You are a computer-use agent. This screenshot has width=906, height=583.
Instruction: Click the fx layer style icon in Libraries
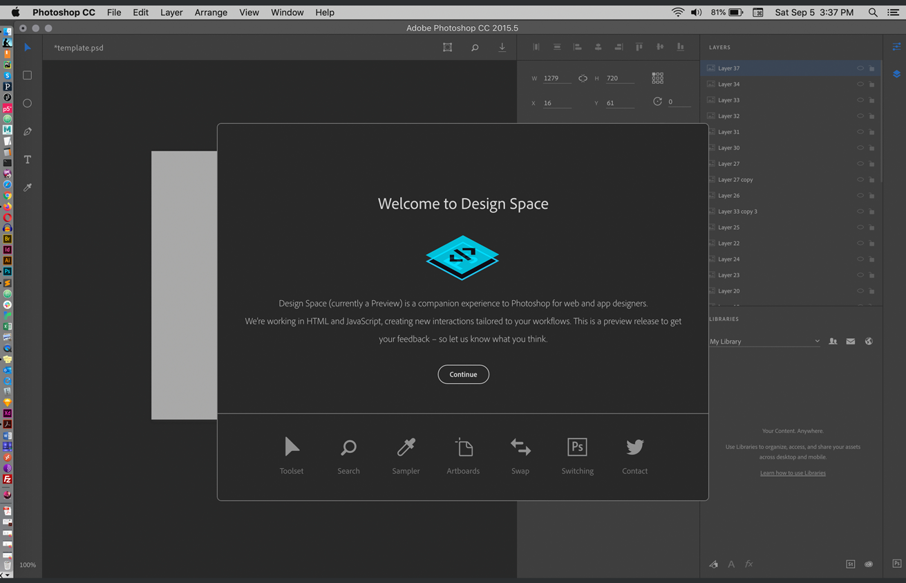pos(749,564)
